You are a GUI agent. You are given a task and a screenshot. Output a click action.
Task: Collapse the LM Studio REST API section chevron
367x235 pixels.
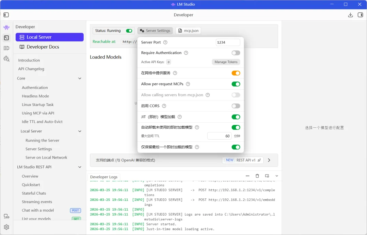point(80,167)
